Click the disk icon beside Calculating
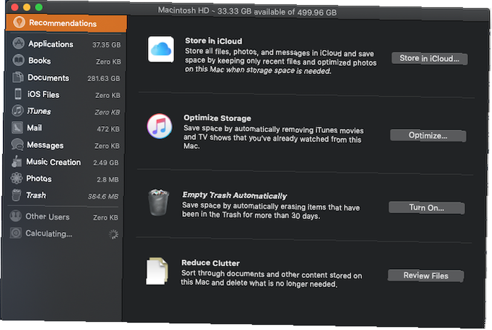This screenshot has height=330, width=492. (15, 233)
